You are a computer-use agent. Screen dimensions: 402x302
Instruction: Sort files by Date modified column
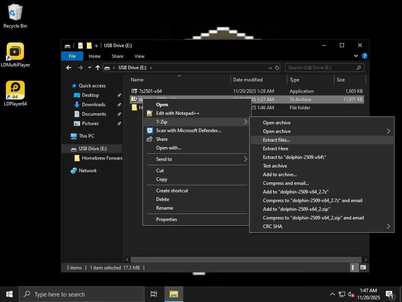pyautogui.click(x=248, y=79)
